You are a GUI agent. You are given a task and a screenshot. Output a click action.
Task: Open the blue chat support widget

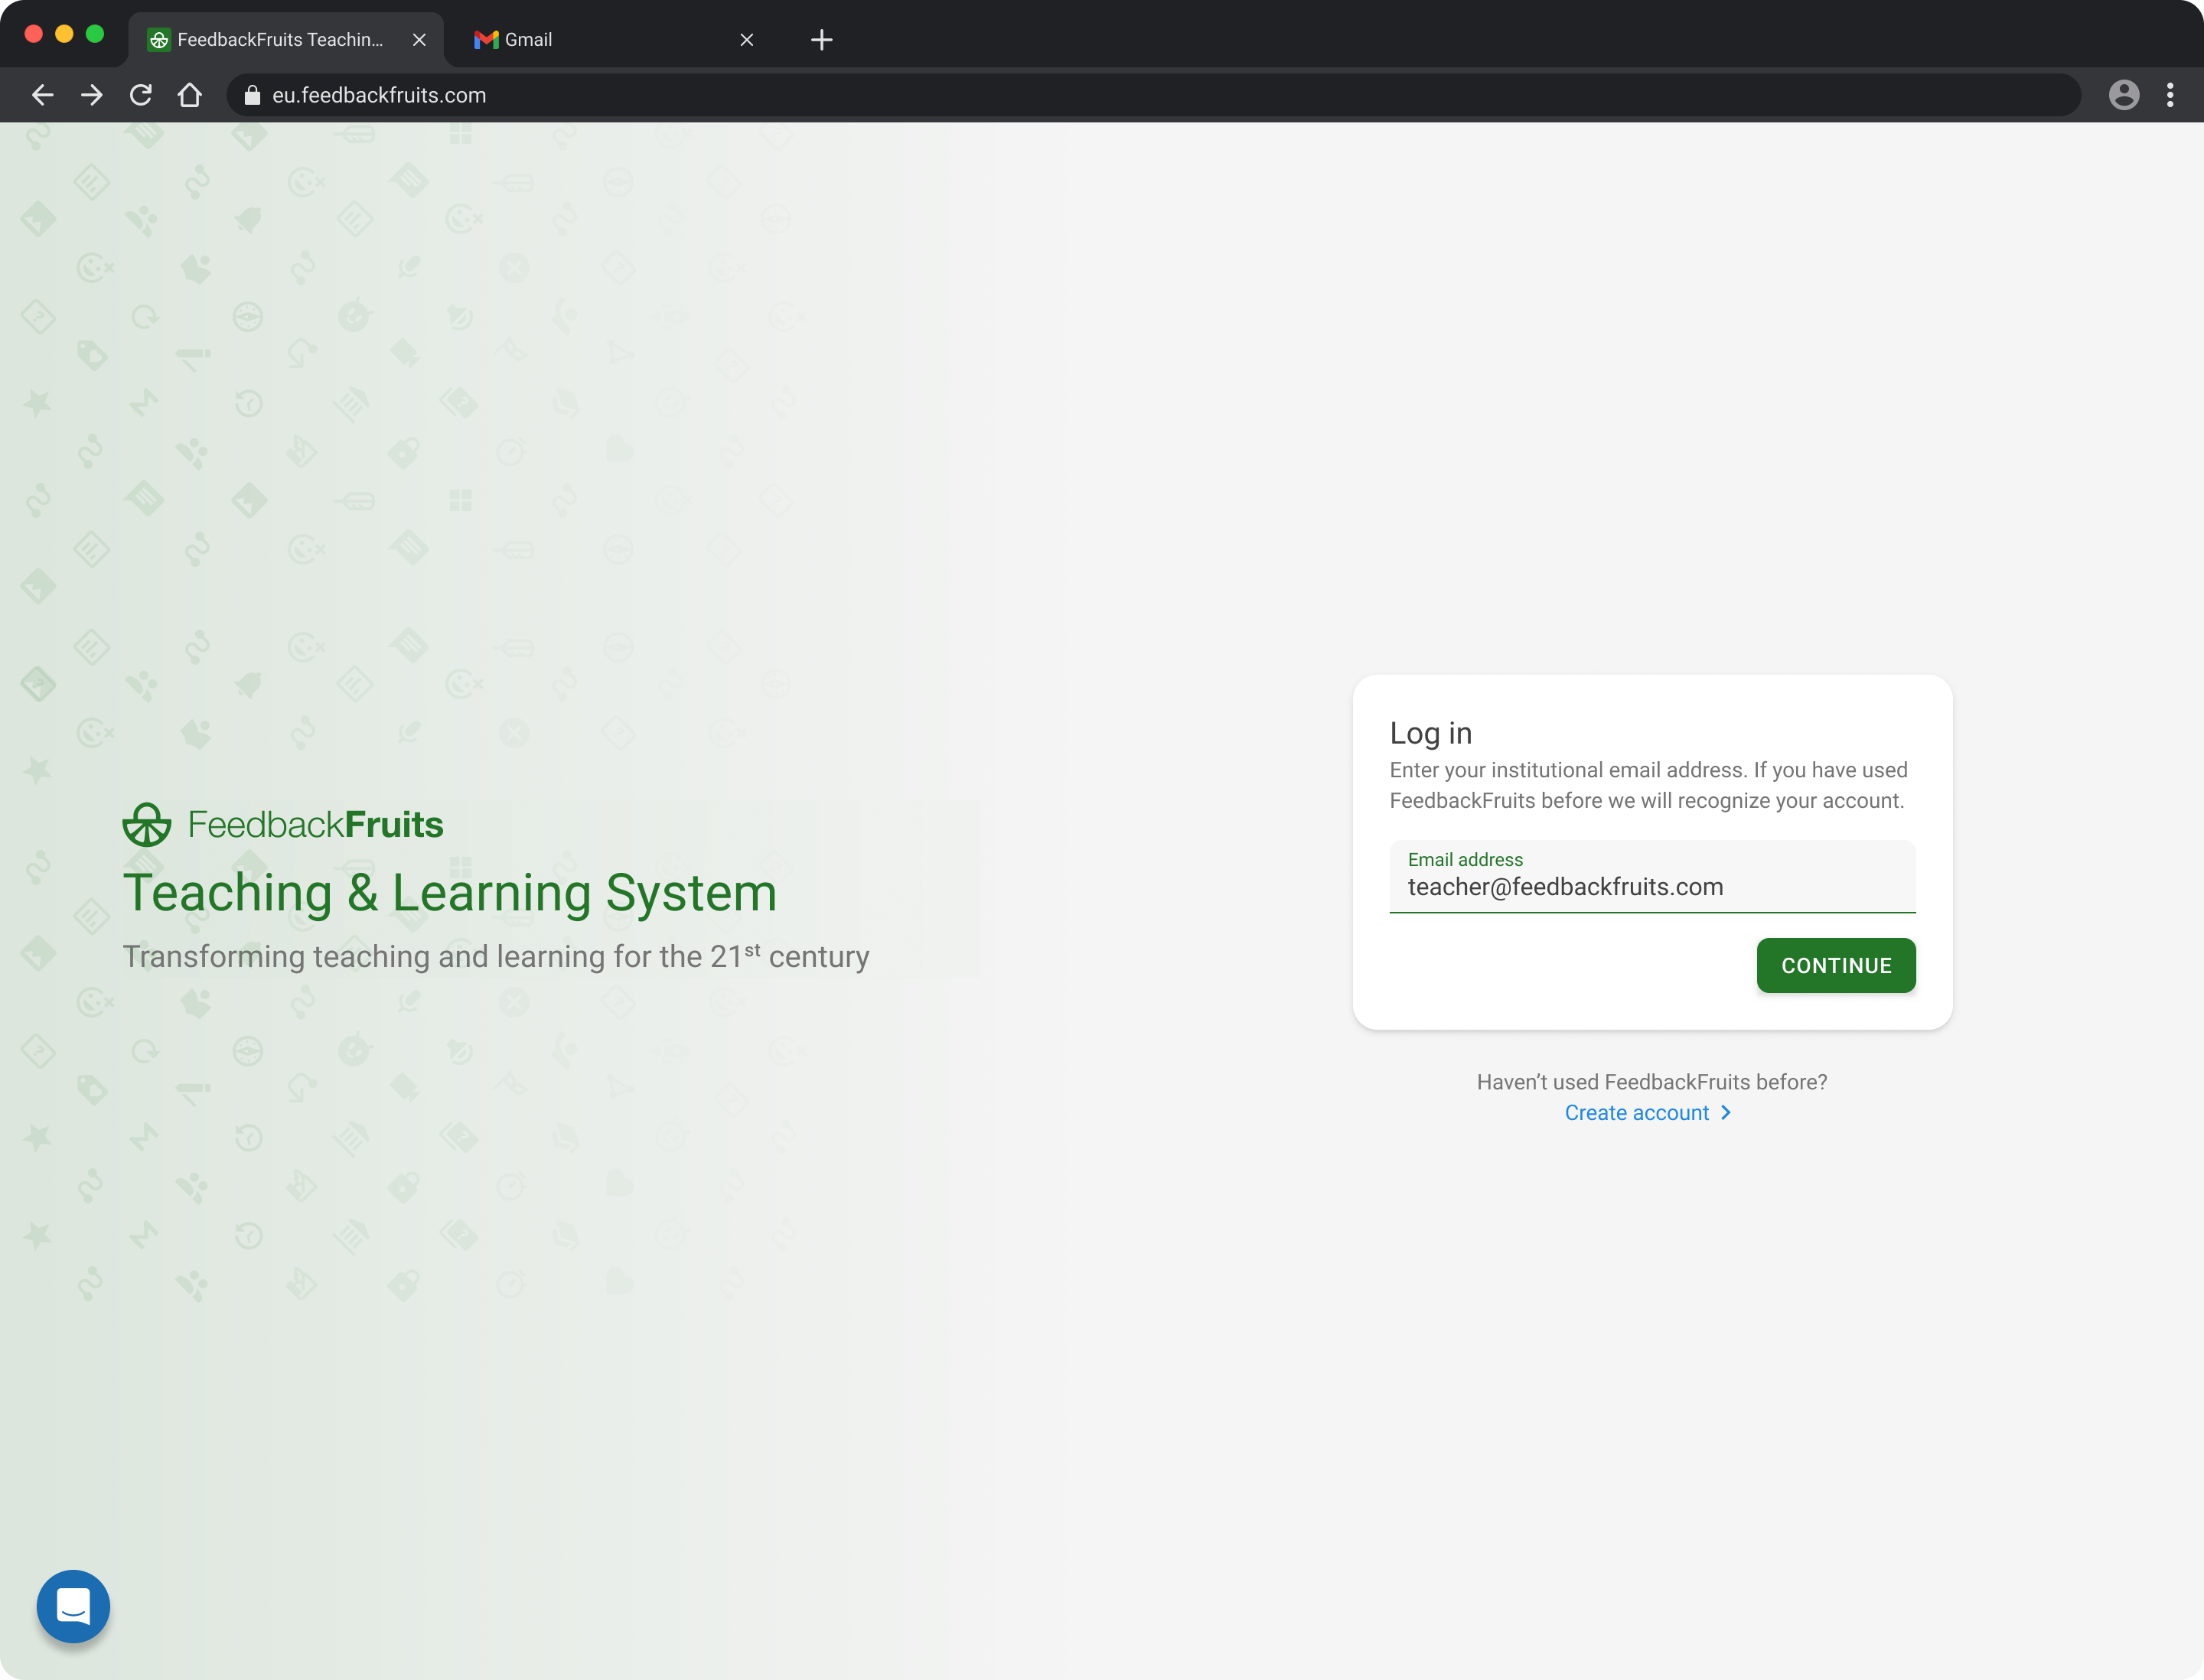[73, 1606]
